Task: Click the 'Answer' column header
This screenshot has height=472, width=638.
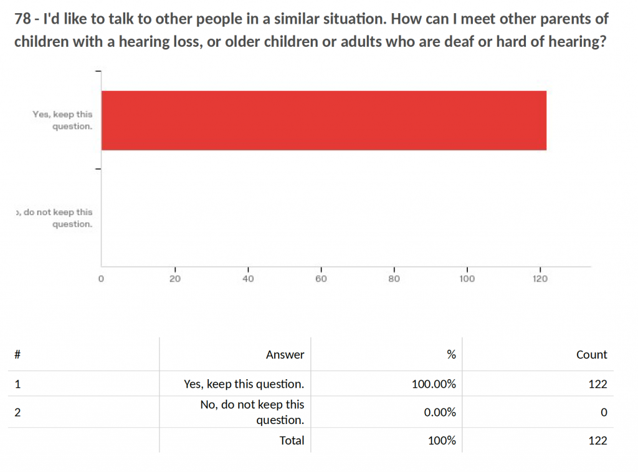Action: 285,355
